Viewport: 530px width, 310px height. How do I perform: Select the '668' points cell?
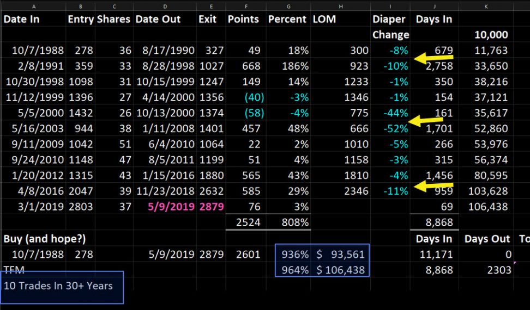(246, 66)
